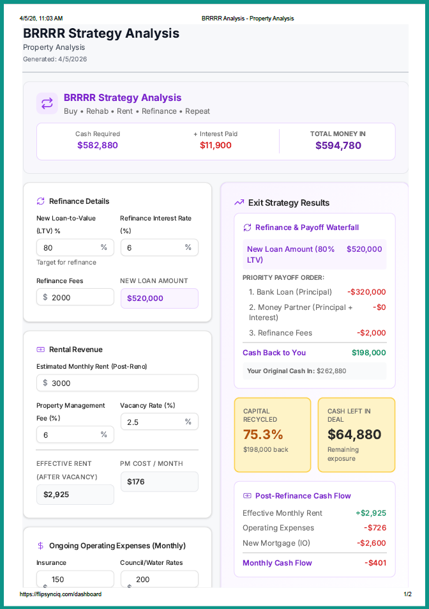Click the Ongoing Operating Expenses dollar icon

[41, 546]
